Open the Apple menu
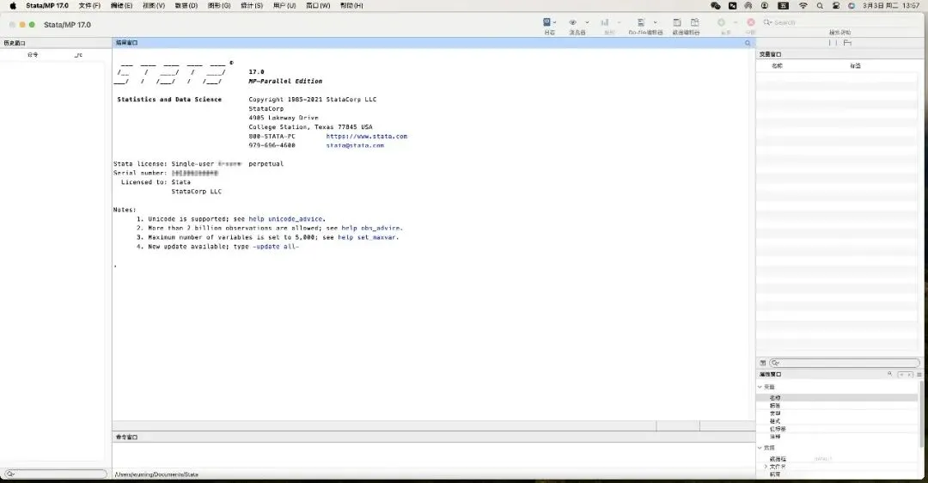The image size is (928, 483). coord(12,5)
